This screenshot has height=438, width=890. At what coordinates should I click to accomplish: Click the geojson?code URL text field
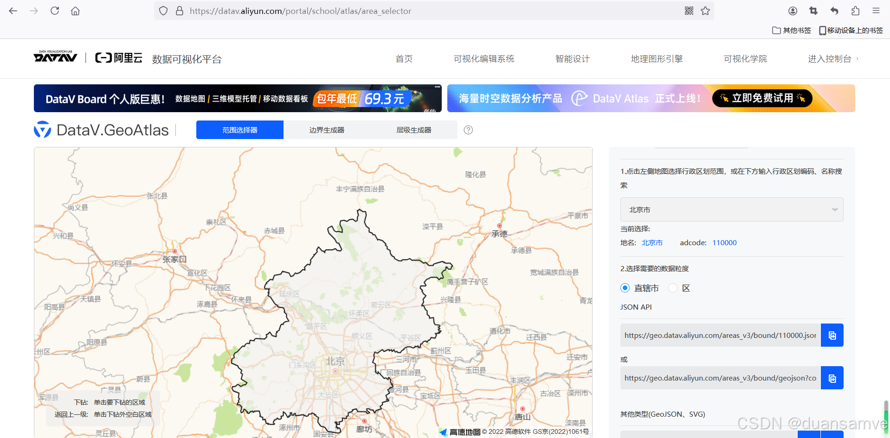point(720,378)
